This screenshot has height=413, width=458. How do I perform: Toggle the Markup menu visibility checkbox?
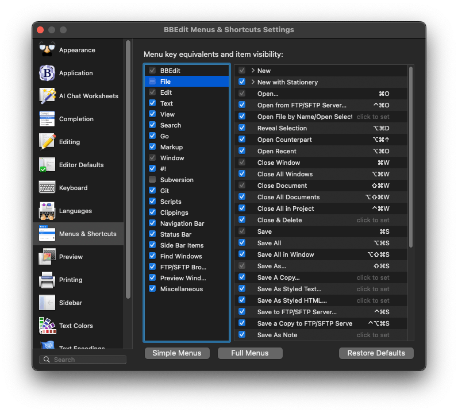click(152, 147)
